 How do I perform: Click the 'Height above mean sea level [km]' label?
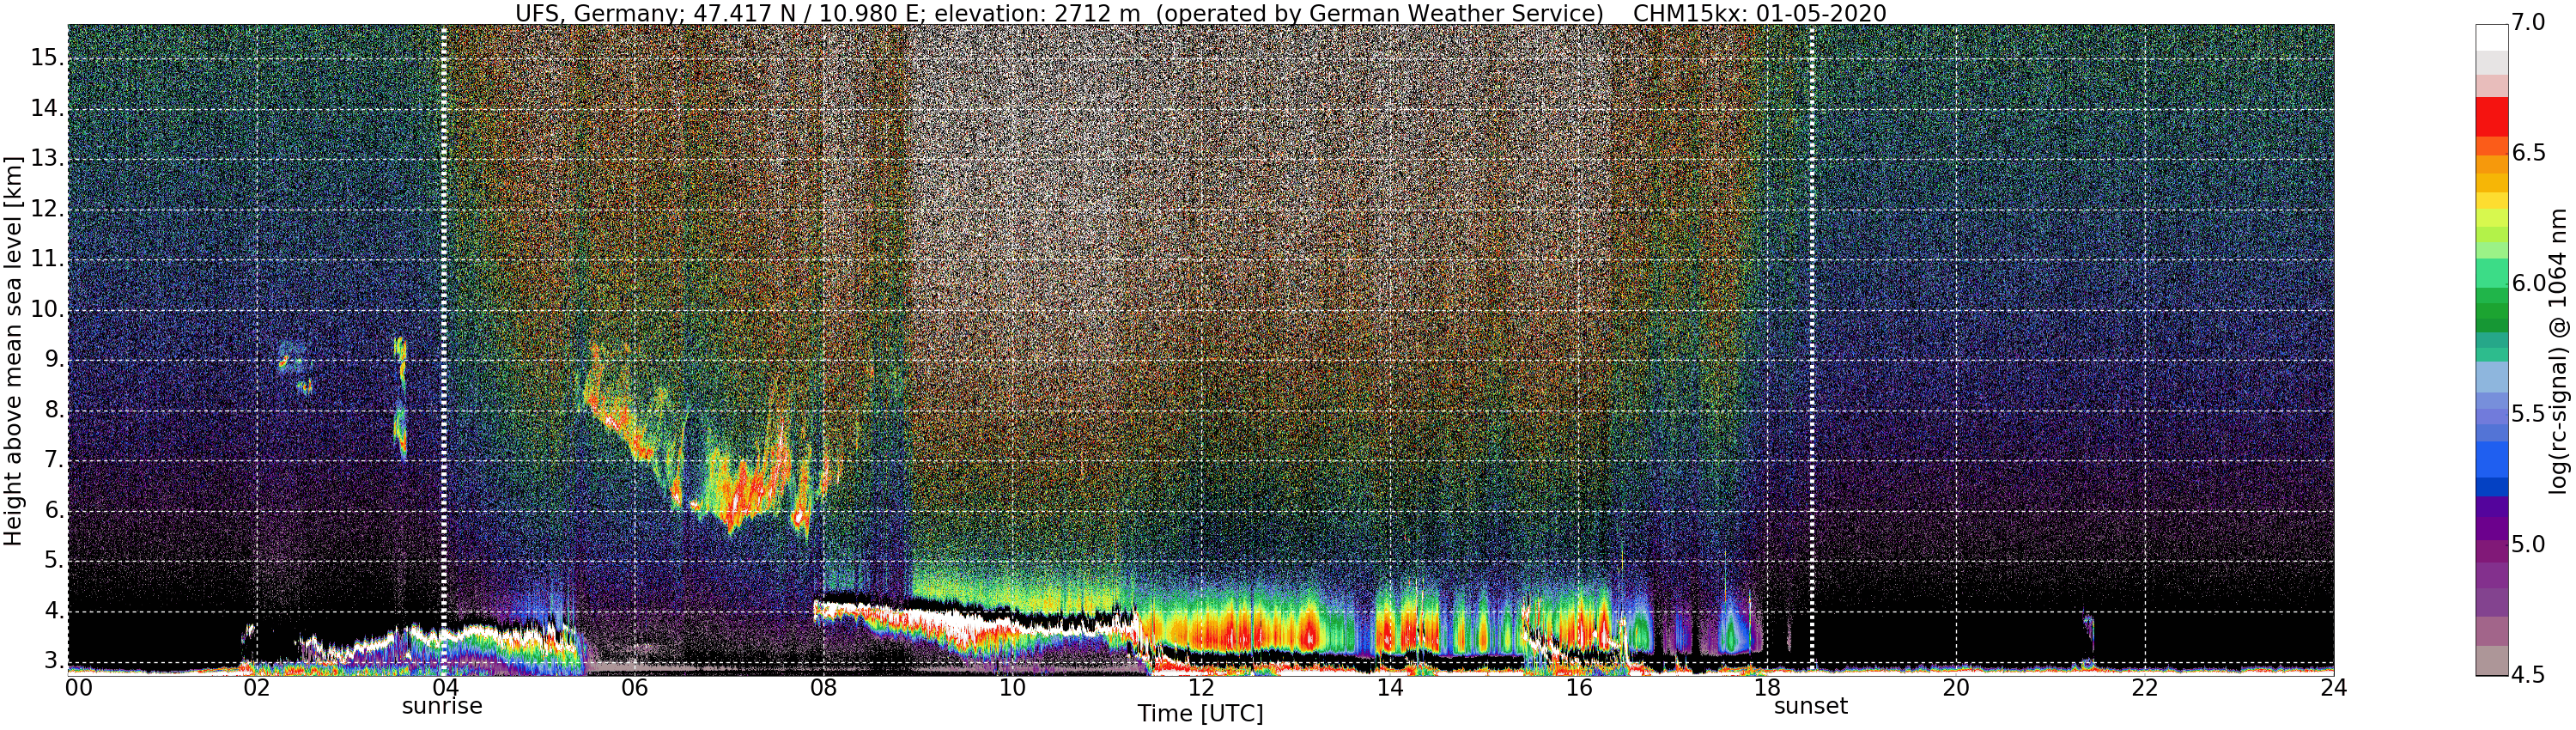pos(13,350)
